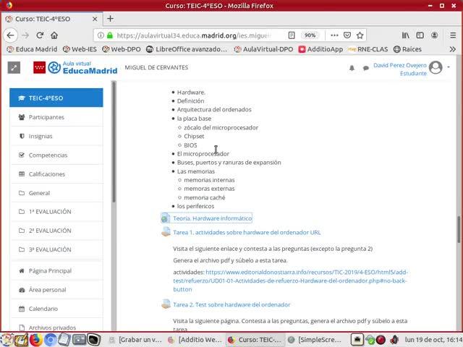Image resolution: width=463 pixels, height=347 pixels.
Task: Open Insignias in sidebar
Action: point(56,136)
